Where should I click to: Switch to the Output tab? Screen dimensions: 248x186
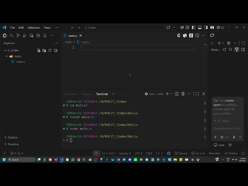(x=86, y=94)
